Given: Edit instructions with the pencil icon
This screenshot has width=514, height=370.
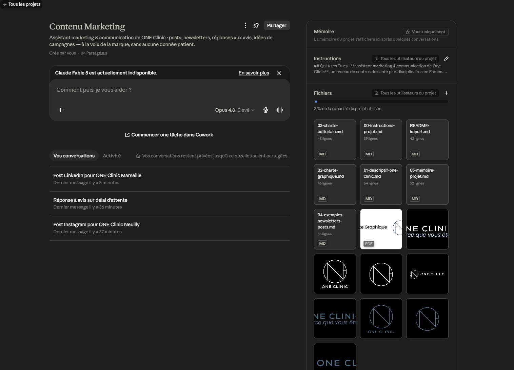Looking at the screenshot, I should pos(446,59).
